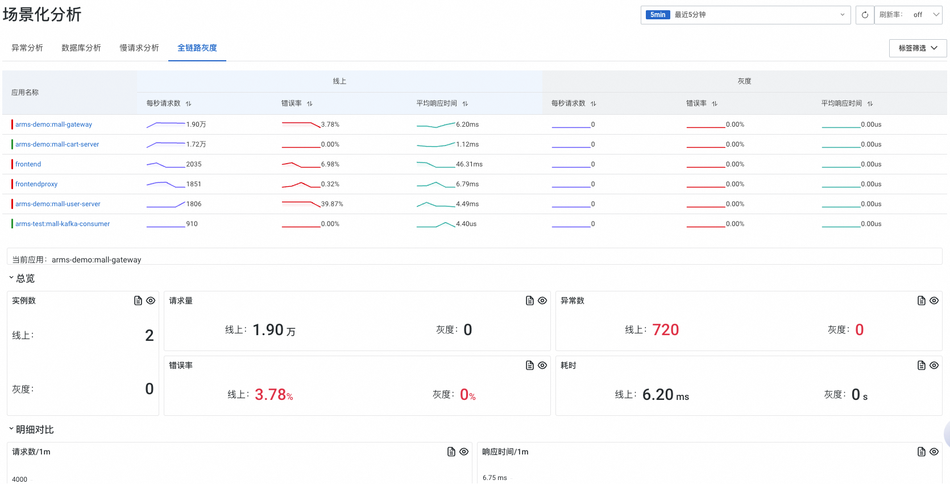950x484 pixels.
Task: Click the 线上 group header
Action: [339, 81]
